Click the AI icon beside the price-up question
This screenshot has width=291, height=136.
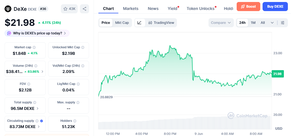(x=9, y=33)
